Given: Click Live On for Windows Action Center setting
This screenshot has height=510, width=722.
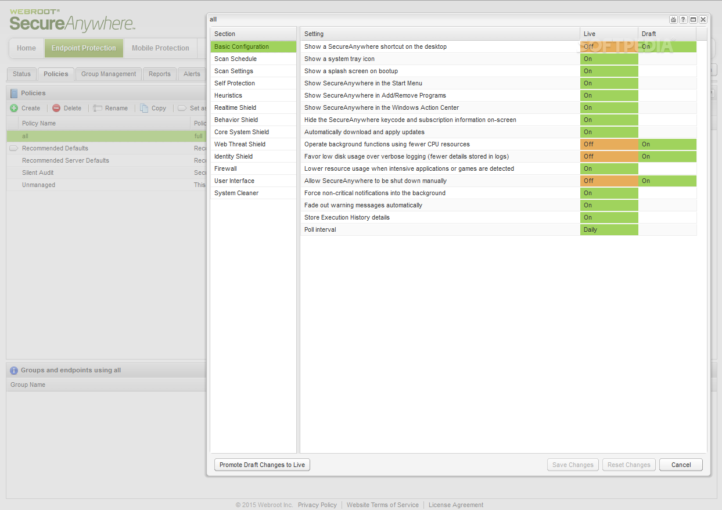Looking at the screenshot, I should [x=609, y=107].
